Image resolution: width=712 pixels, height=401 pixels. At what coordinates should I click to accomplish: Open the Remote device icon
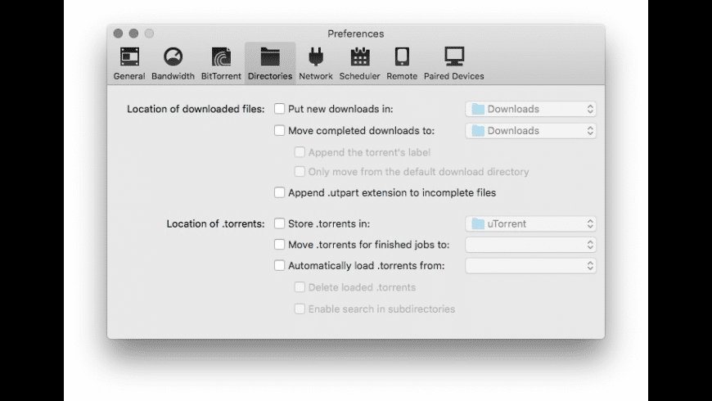(402, 56)
